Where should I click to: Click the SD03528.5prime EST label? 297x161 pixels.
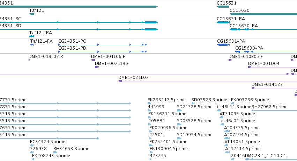coord(195,121)
